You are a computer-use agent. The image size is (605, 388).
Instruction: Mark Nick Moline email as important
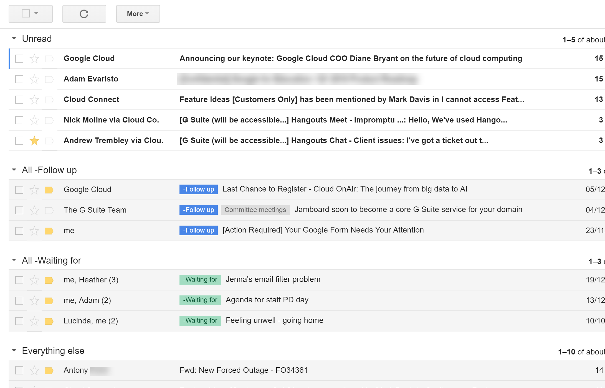(49, 120)
